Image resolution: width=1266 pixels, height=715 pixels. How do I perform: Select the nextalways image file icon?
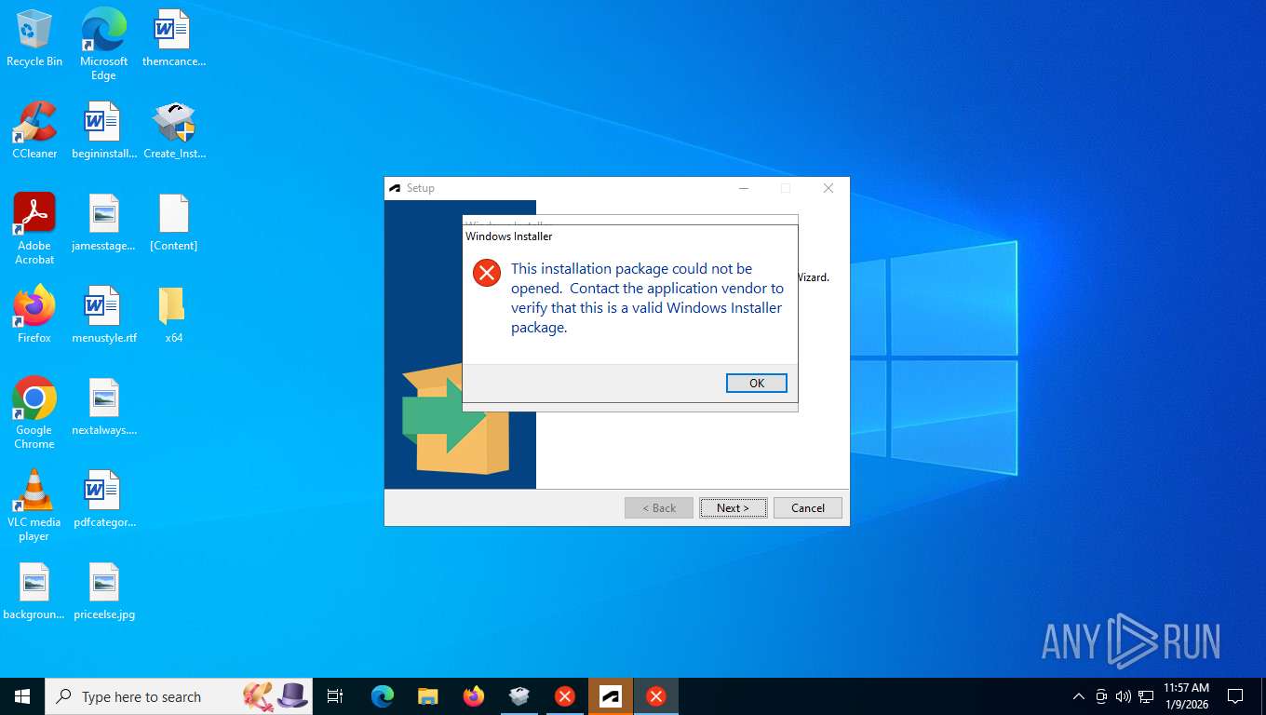tap(103, 408)
